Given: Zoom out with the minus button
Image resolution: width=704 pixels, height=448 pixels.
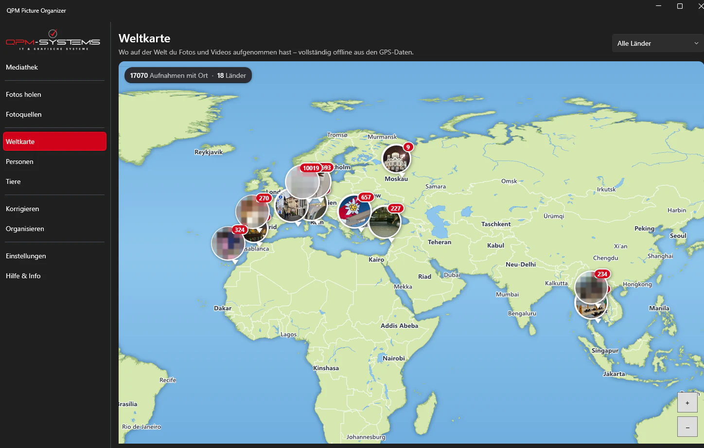Looking at the screenshot, I should [x=687, y=427].
